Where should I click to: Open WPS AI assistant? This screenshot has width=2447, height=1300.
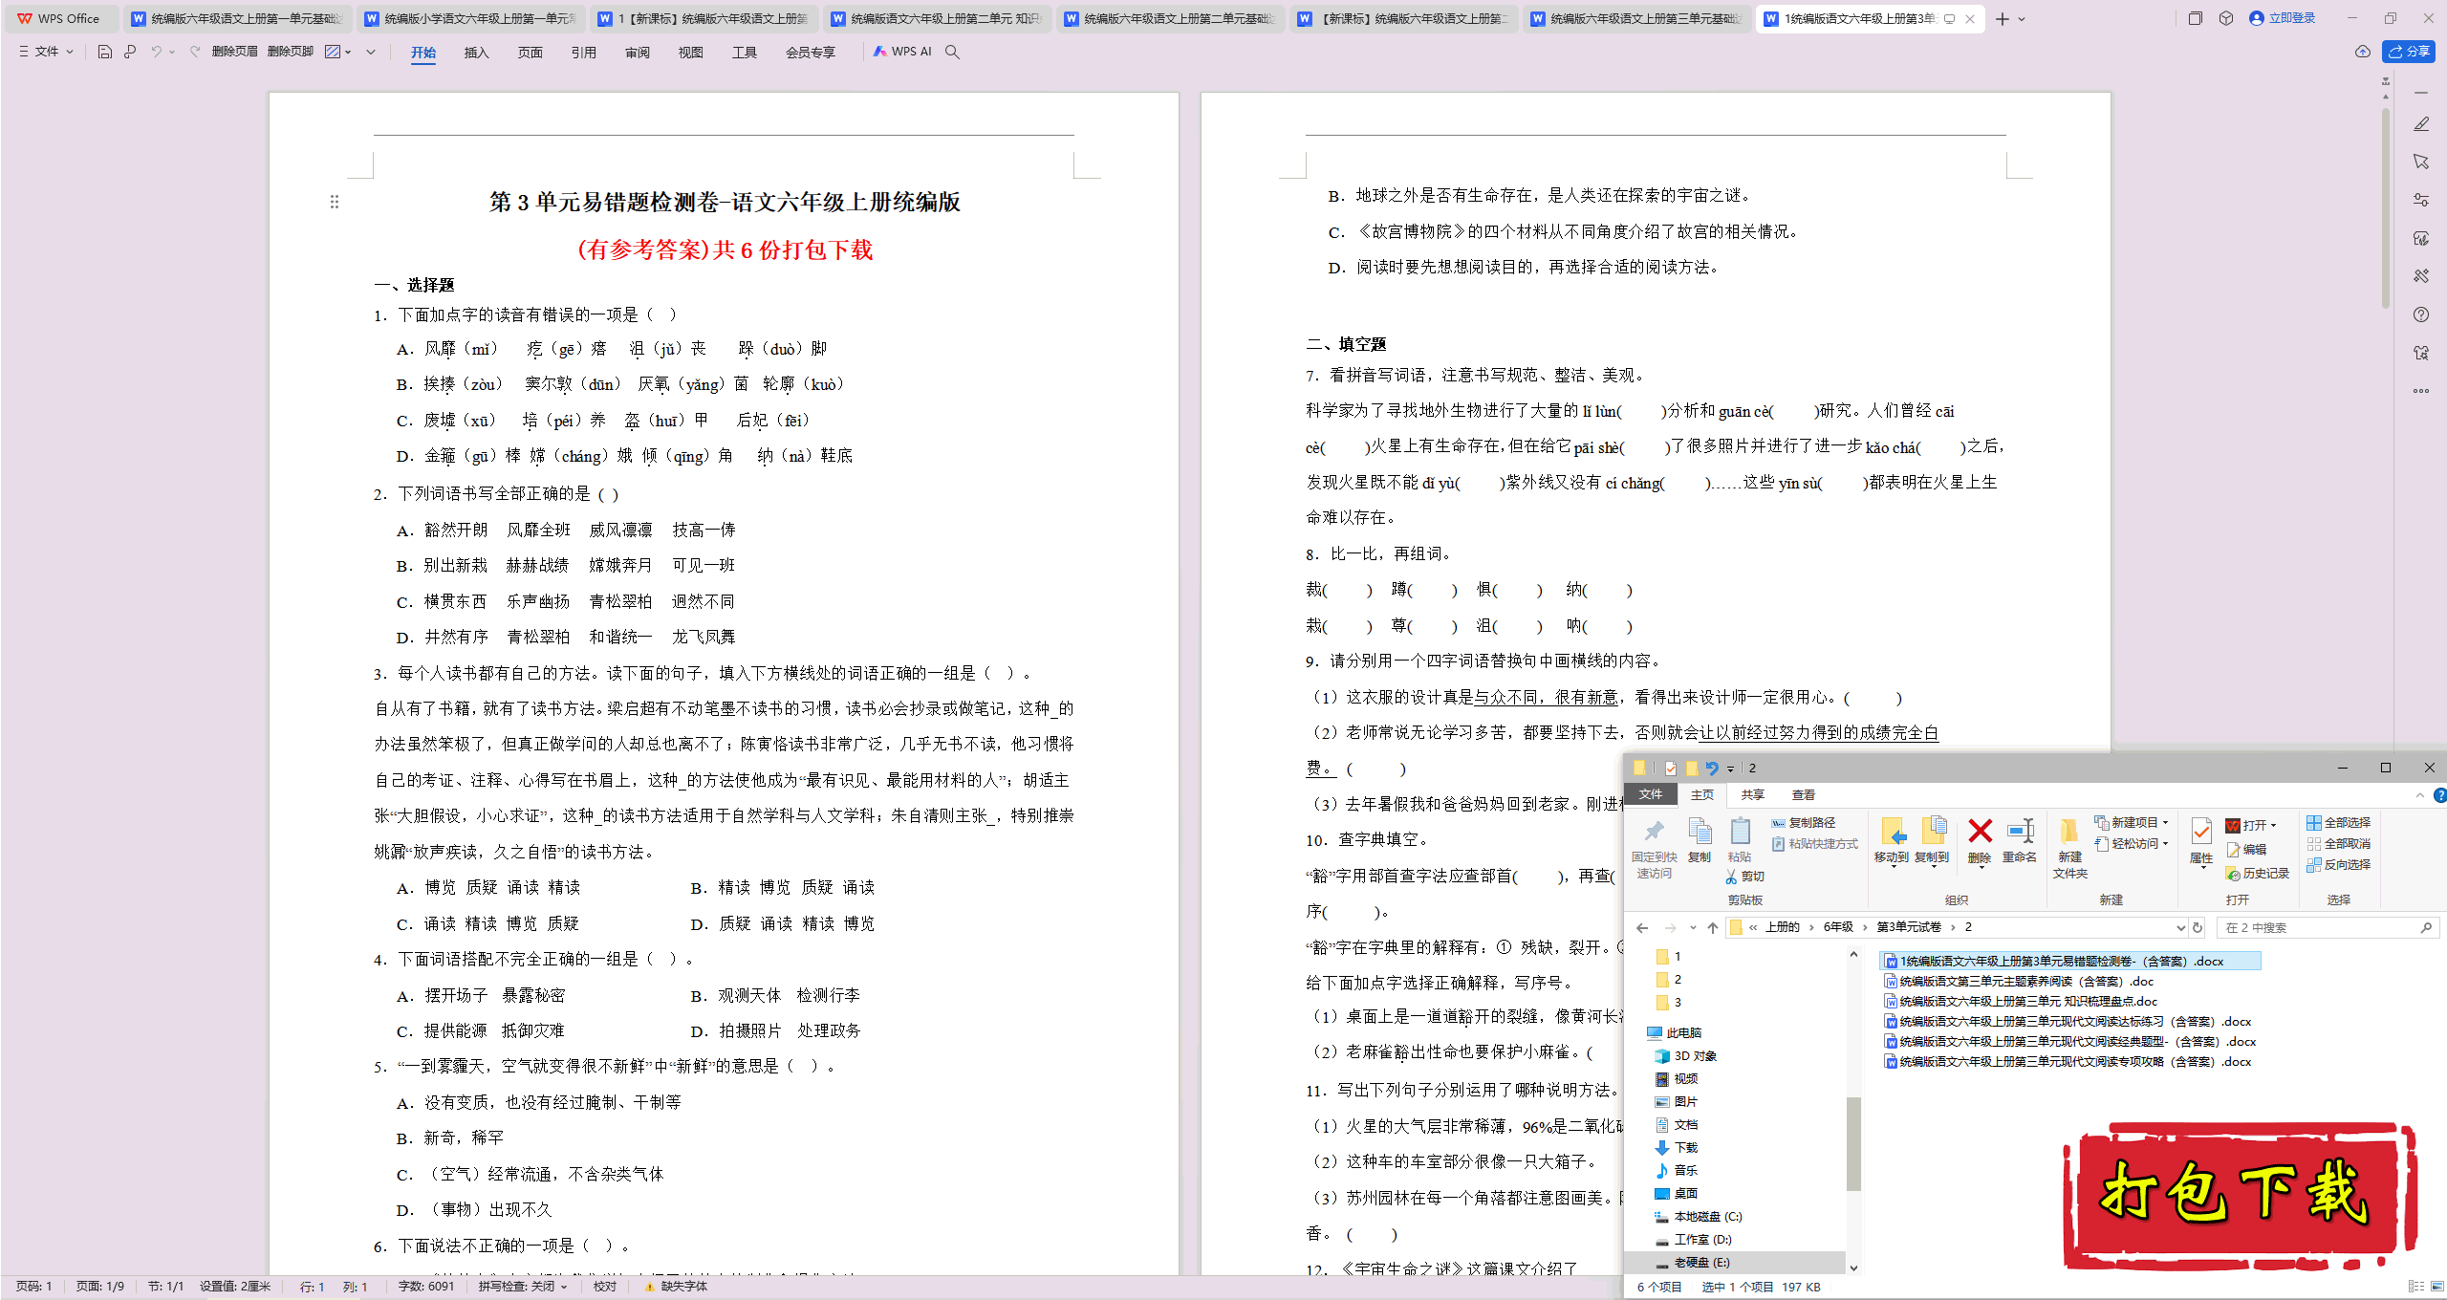902,52
